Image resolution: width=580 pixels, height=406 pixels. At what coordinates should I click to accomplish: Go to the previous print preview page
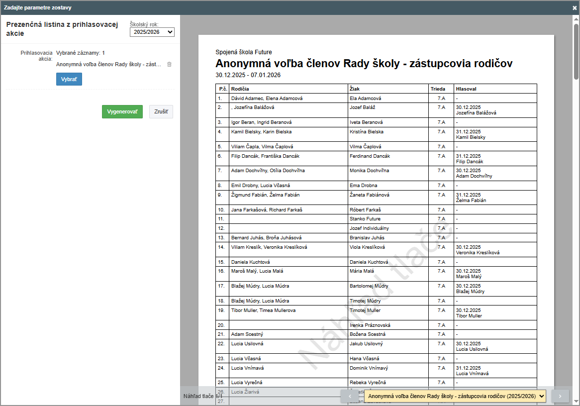tap(350, 396)
